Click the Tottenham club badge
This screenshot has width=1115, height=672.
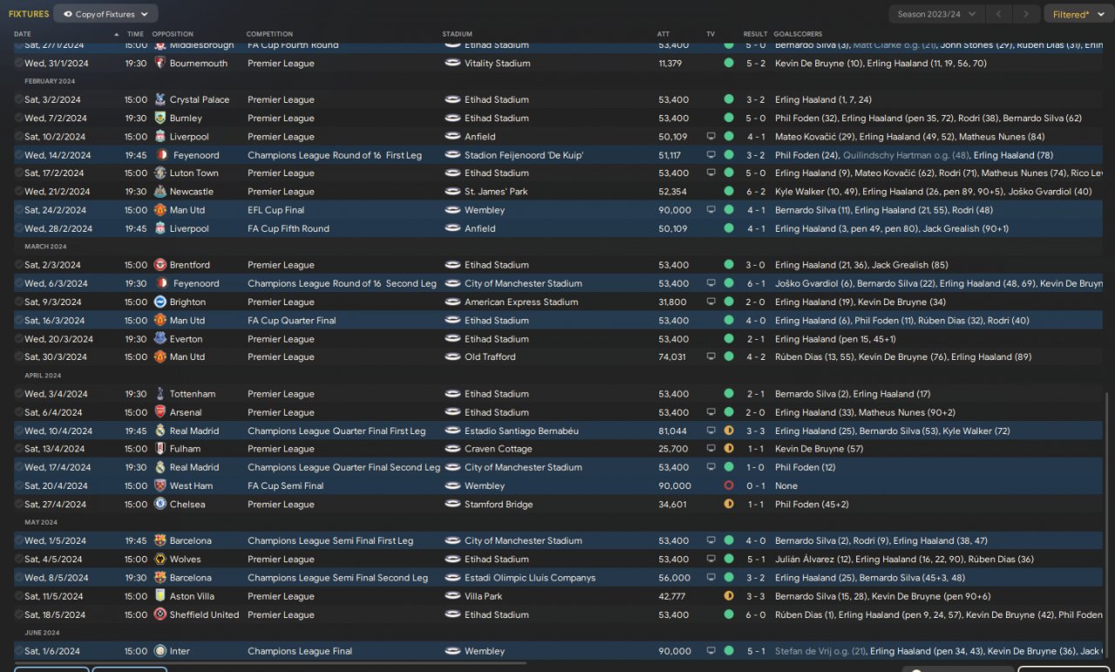click(160, 394)
